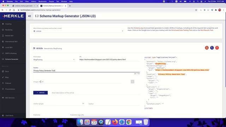The width and height of the screenshot is (226, 127).
Task: Click the + IMAGE button
Action: (x=41, y=93)
